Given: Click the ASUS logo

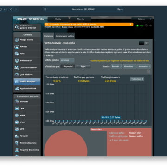Looking at the screenshot, I should (x=21, y=19).
